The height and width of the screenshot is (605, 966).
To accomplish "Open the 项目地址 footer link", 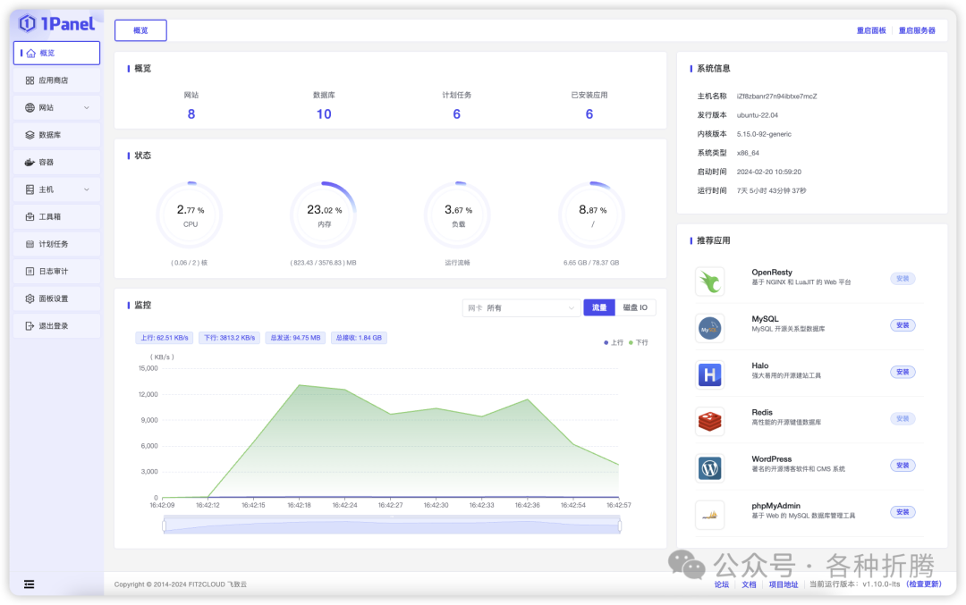I will (x=783, y=584).
